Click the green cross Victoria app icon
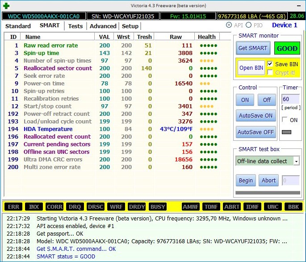The height and width of the screenshot is (262, 306). click(x=5, y=5)
